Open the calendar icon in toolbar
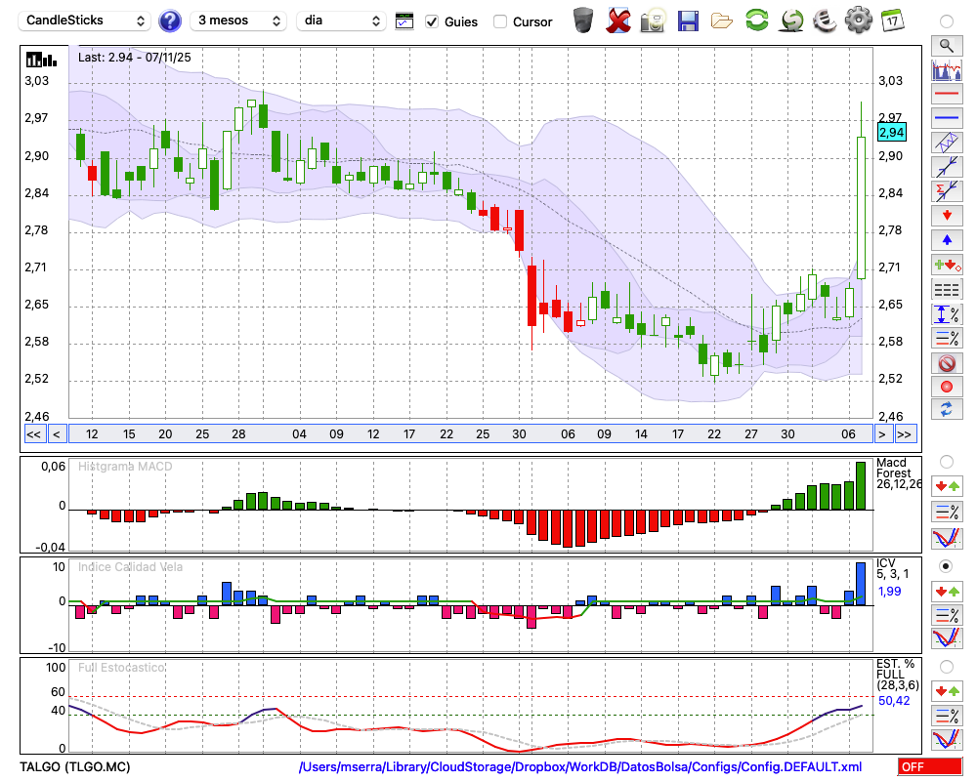 891,21
